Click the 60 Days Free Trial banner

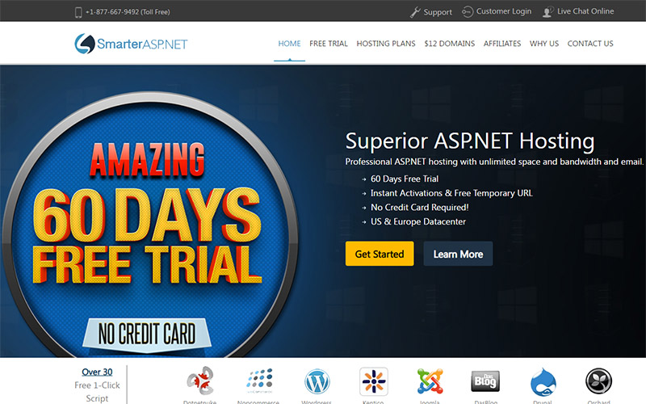click(149, 225)
